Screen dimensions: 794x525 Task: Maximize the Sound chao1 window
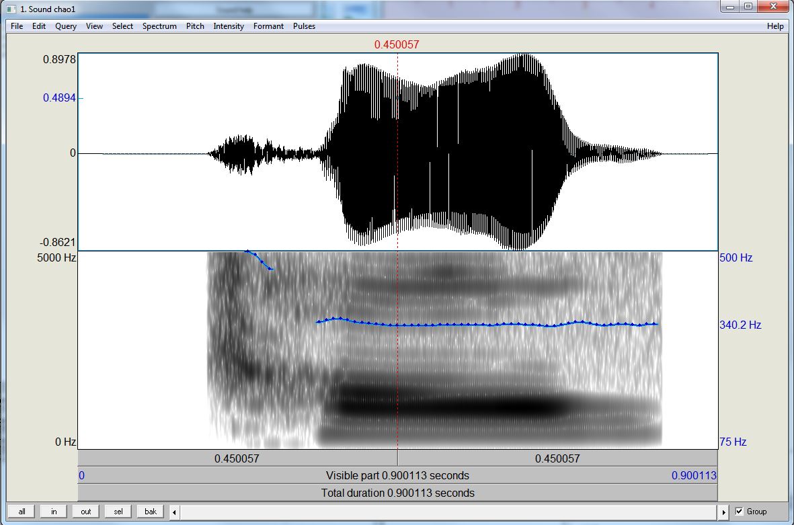click(748, 7)
